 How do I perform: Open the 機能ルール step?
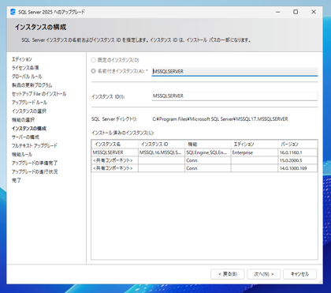22,154
